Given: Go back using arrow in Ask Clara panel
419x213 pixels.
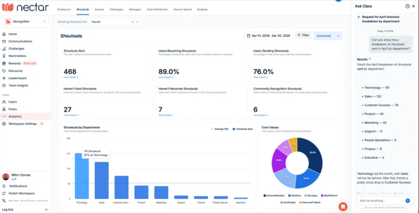Looking at the screenshot, I should [359, 17].
